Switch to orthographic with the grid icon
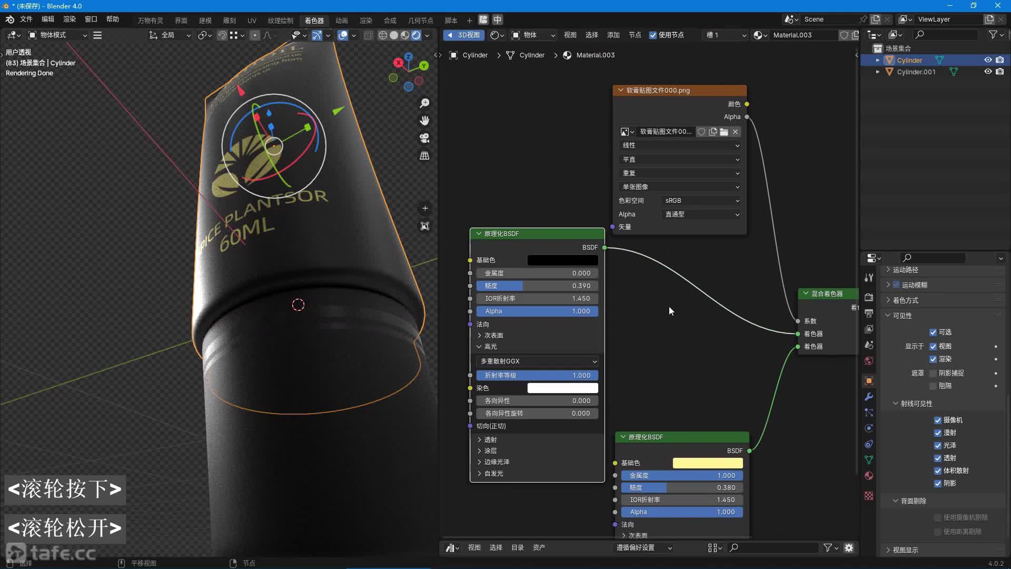1011x569 pixels. click(x=424, y=155)
